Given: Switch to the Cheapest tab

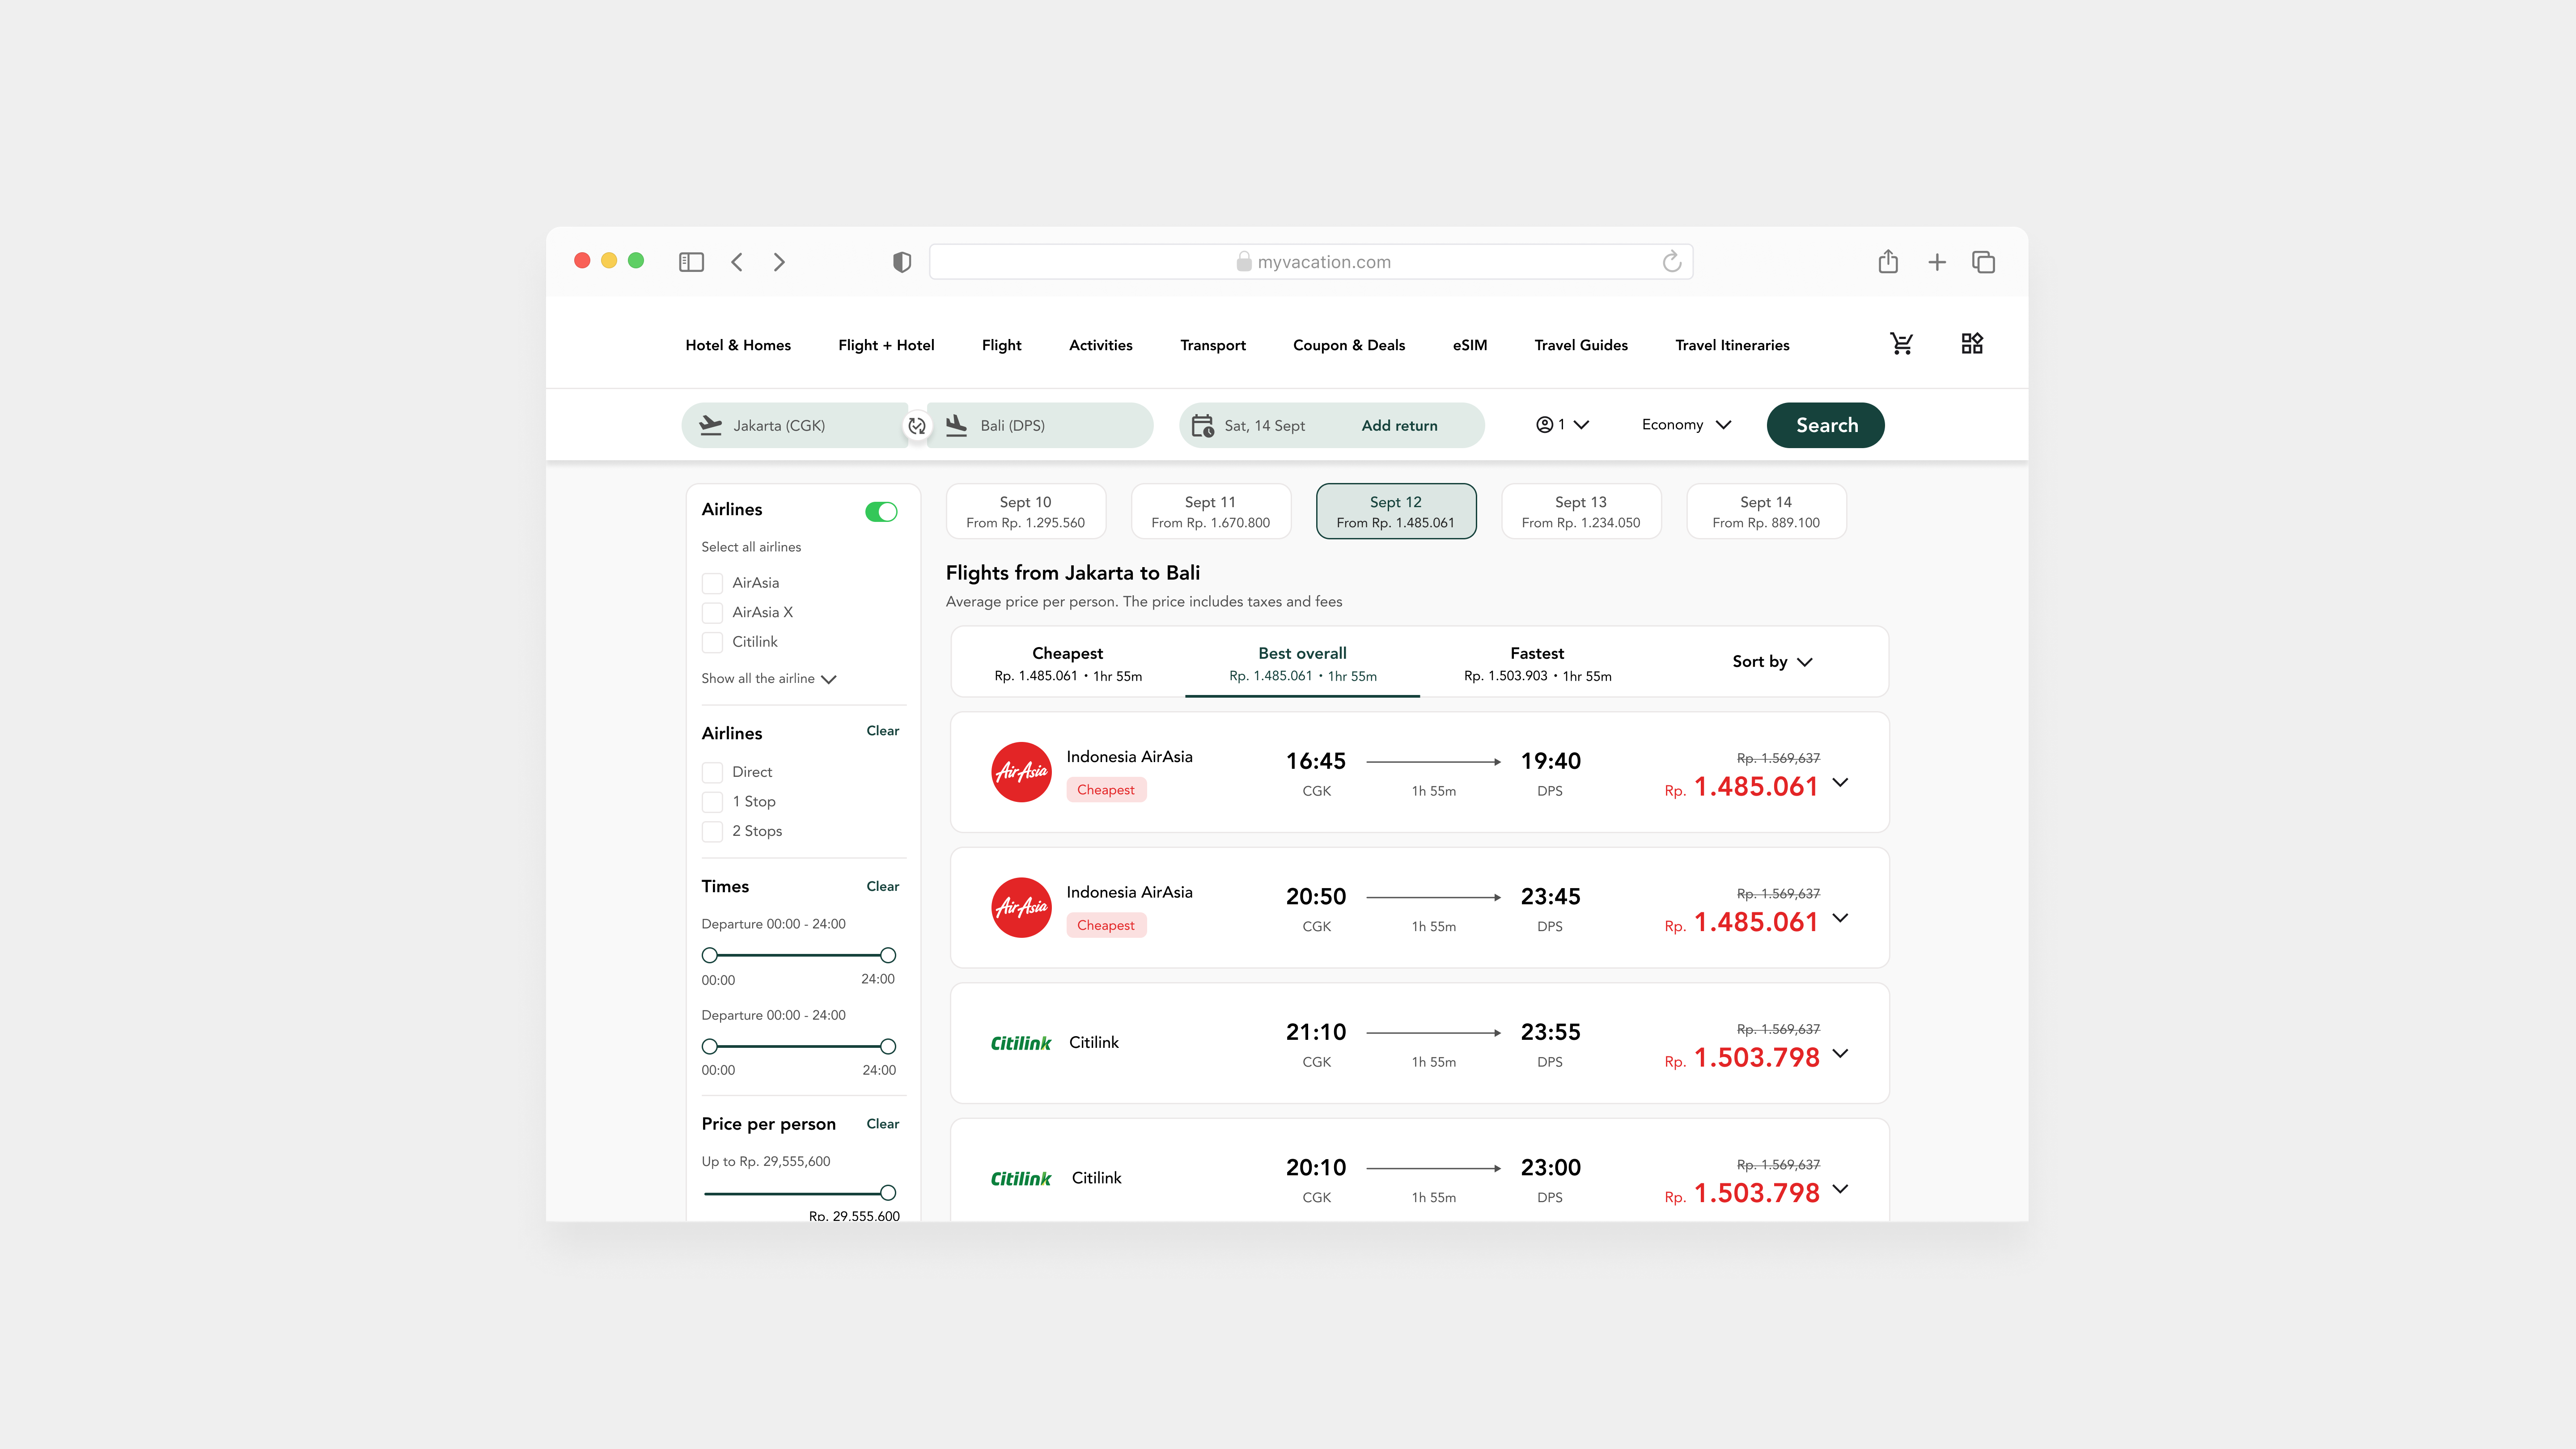Looking at the screenshot, I should 1068,663.
